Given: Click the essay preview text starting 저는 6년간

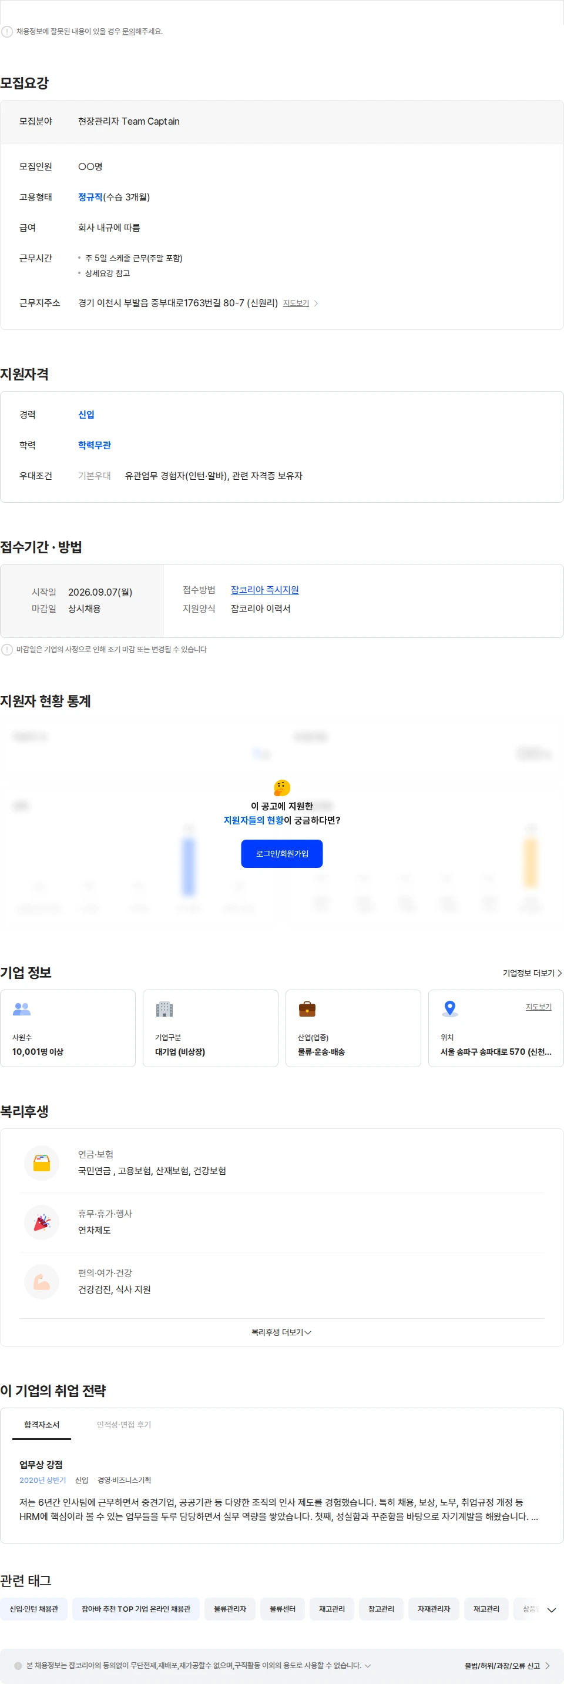Looking at the screenshot, I should click(x=279, y=1509).
